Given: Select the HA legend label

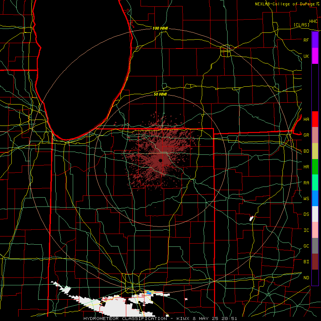Looking at the screenshot, I should [x=306, y=119].
